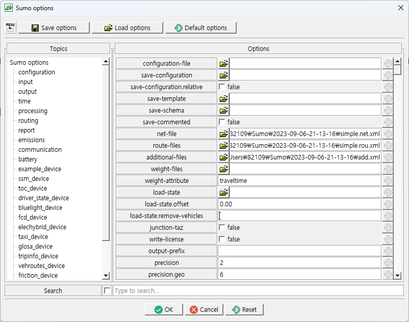Select the battery topic
The height and width of the screenshot is (322, 409).
pyautogui.click(x=28, y=159)
